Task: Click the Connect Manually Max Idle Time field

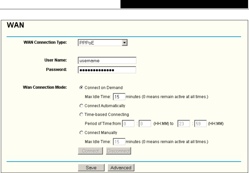Action: pyautogui.click(x=119, y=142)
